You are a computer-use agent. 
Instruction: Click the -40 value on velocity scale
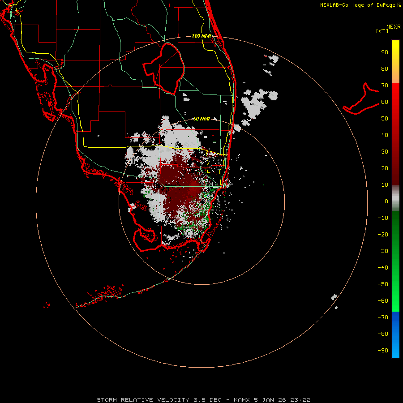[x=383, y=268]
